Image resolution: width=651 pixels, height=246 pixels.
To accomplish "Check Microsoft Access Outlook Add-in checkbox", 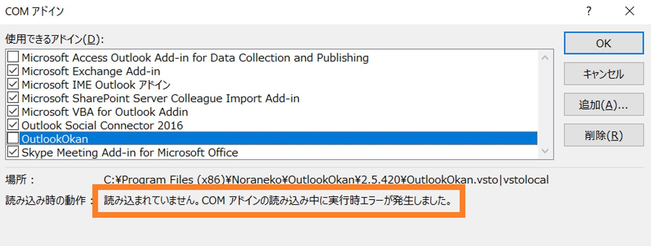I will (x=13, y=57).
